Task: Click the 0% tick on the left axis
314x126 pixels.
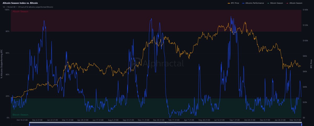Action: point(8,118)
